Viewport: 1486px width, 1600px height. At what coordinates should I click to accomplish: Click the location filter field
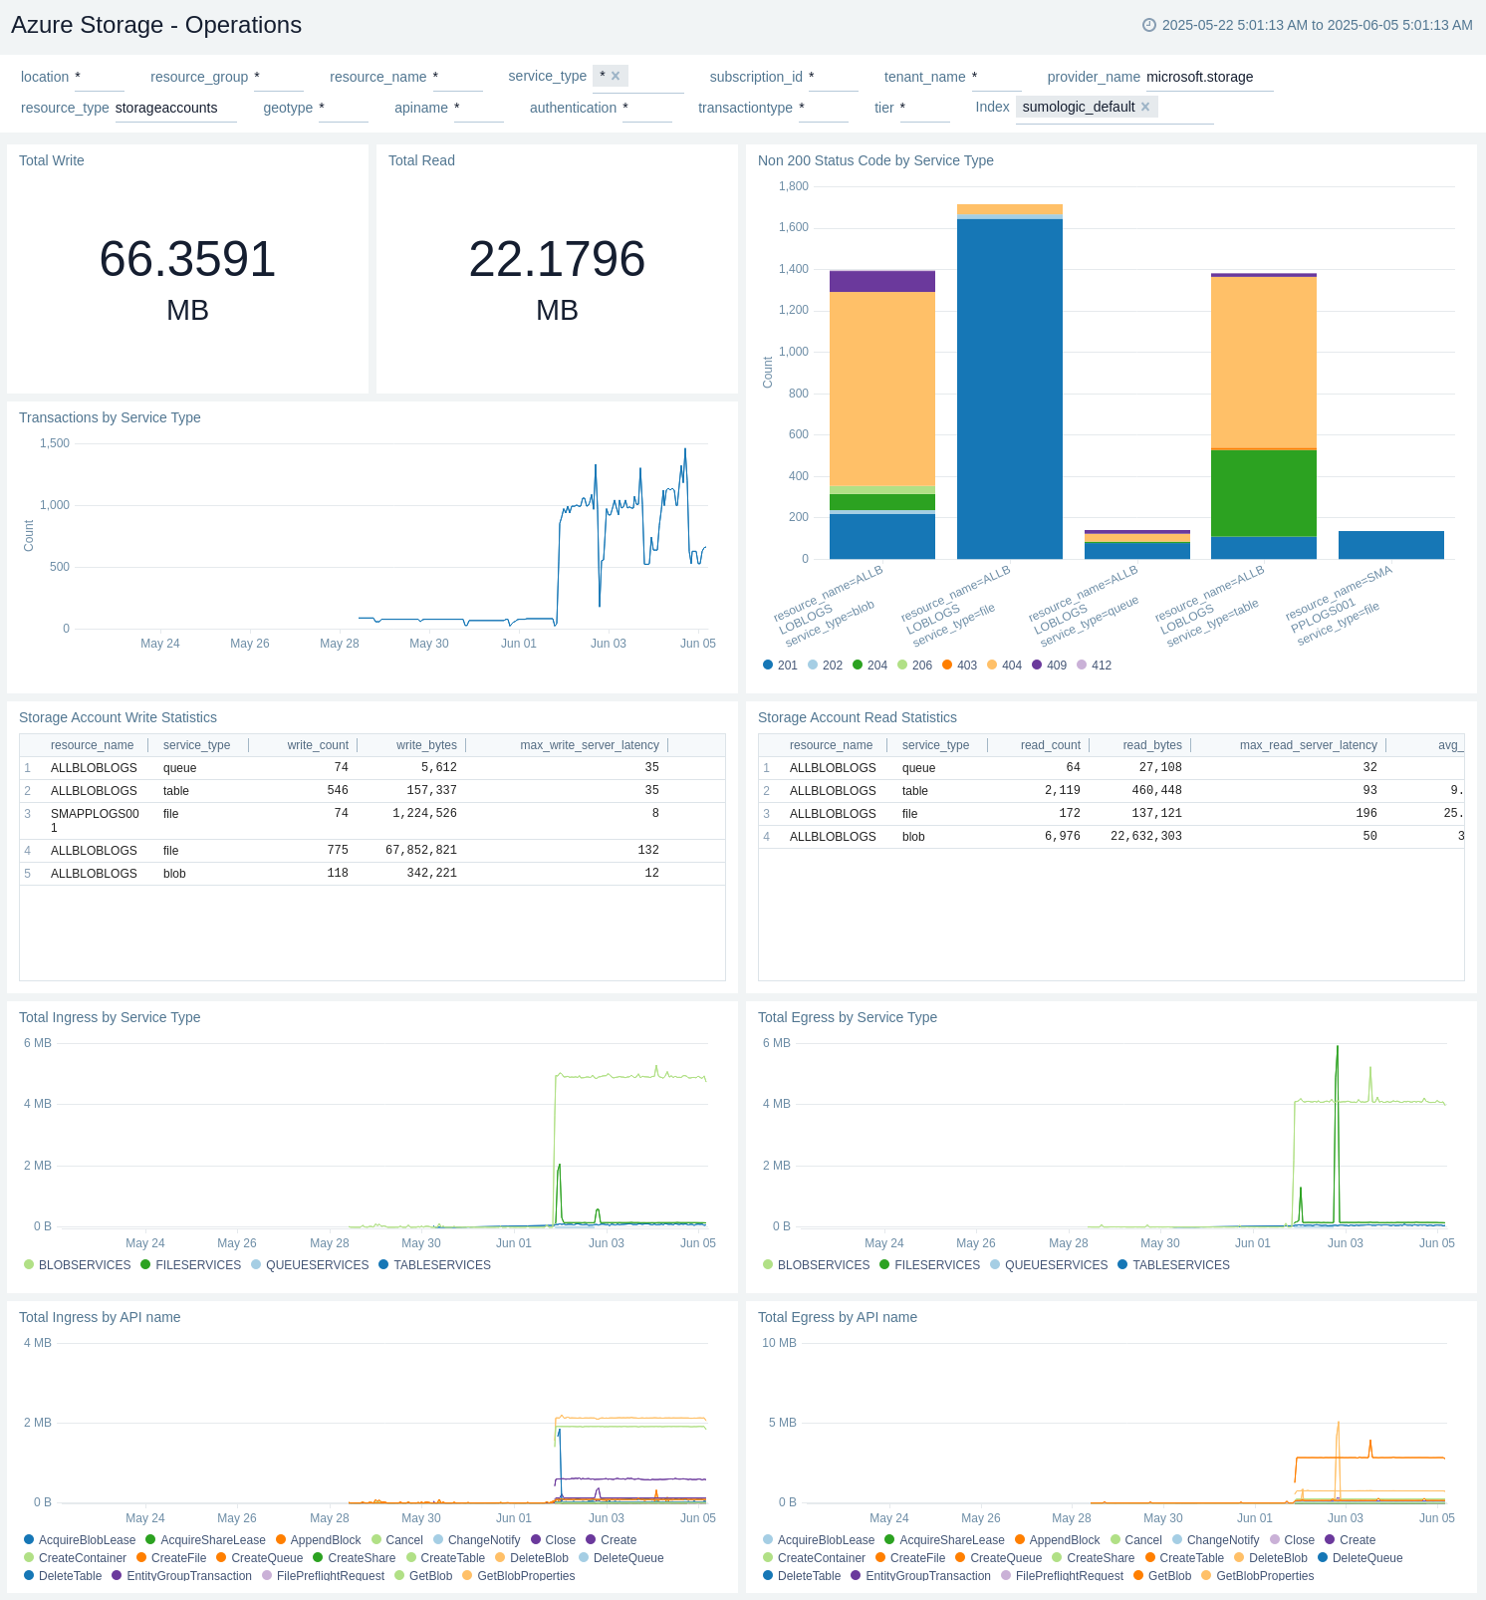100,78
